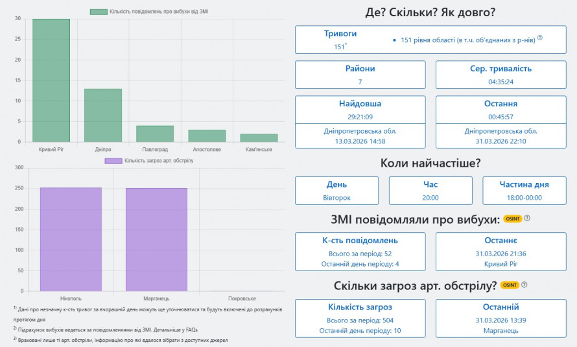
Task: Select the Марганець bar in the artillery chart
Action: (x=156, y=239)
